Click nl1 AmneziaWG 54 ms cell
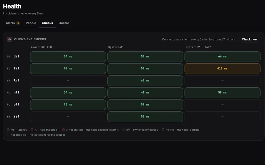Screen dimensions: 265x165 click(68, 93)
